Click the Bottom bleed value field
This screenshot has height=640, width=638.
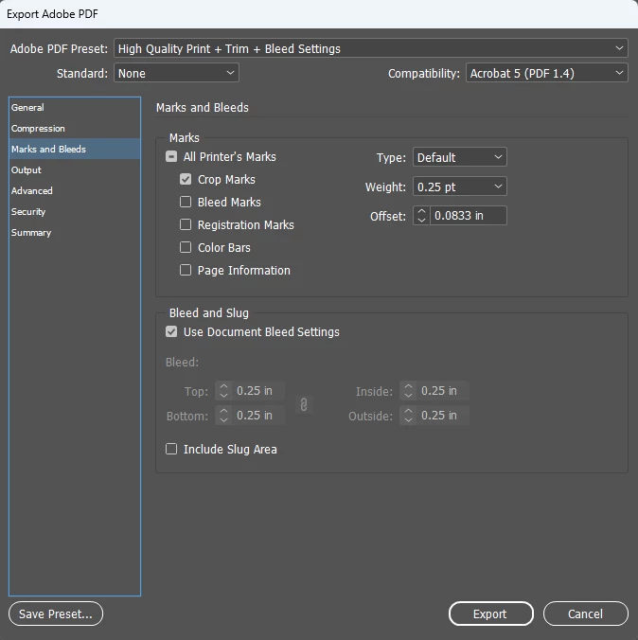click(x=258, y=416)
